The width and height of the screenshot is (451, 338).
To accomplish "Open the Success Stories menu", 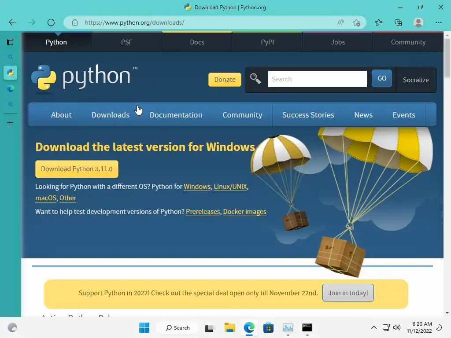I will coord(308,115).
